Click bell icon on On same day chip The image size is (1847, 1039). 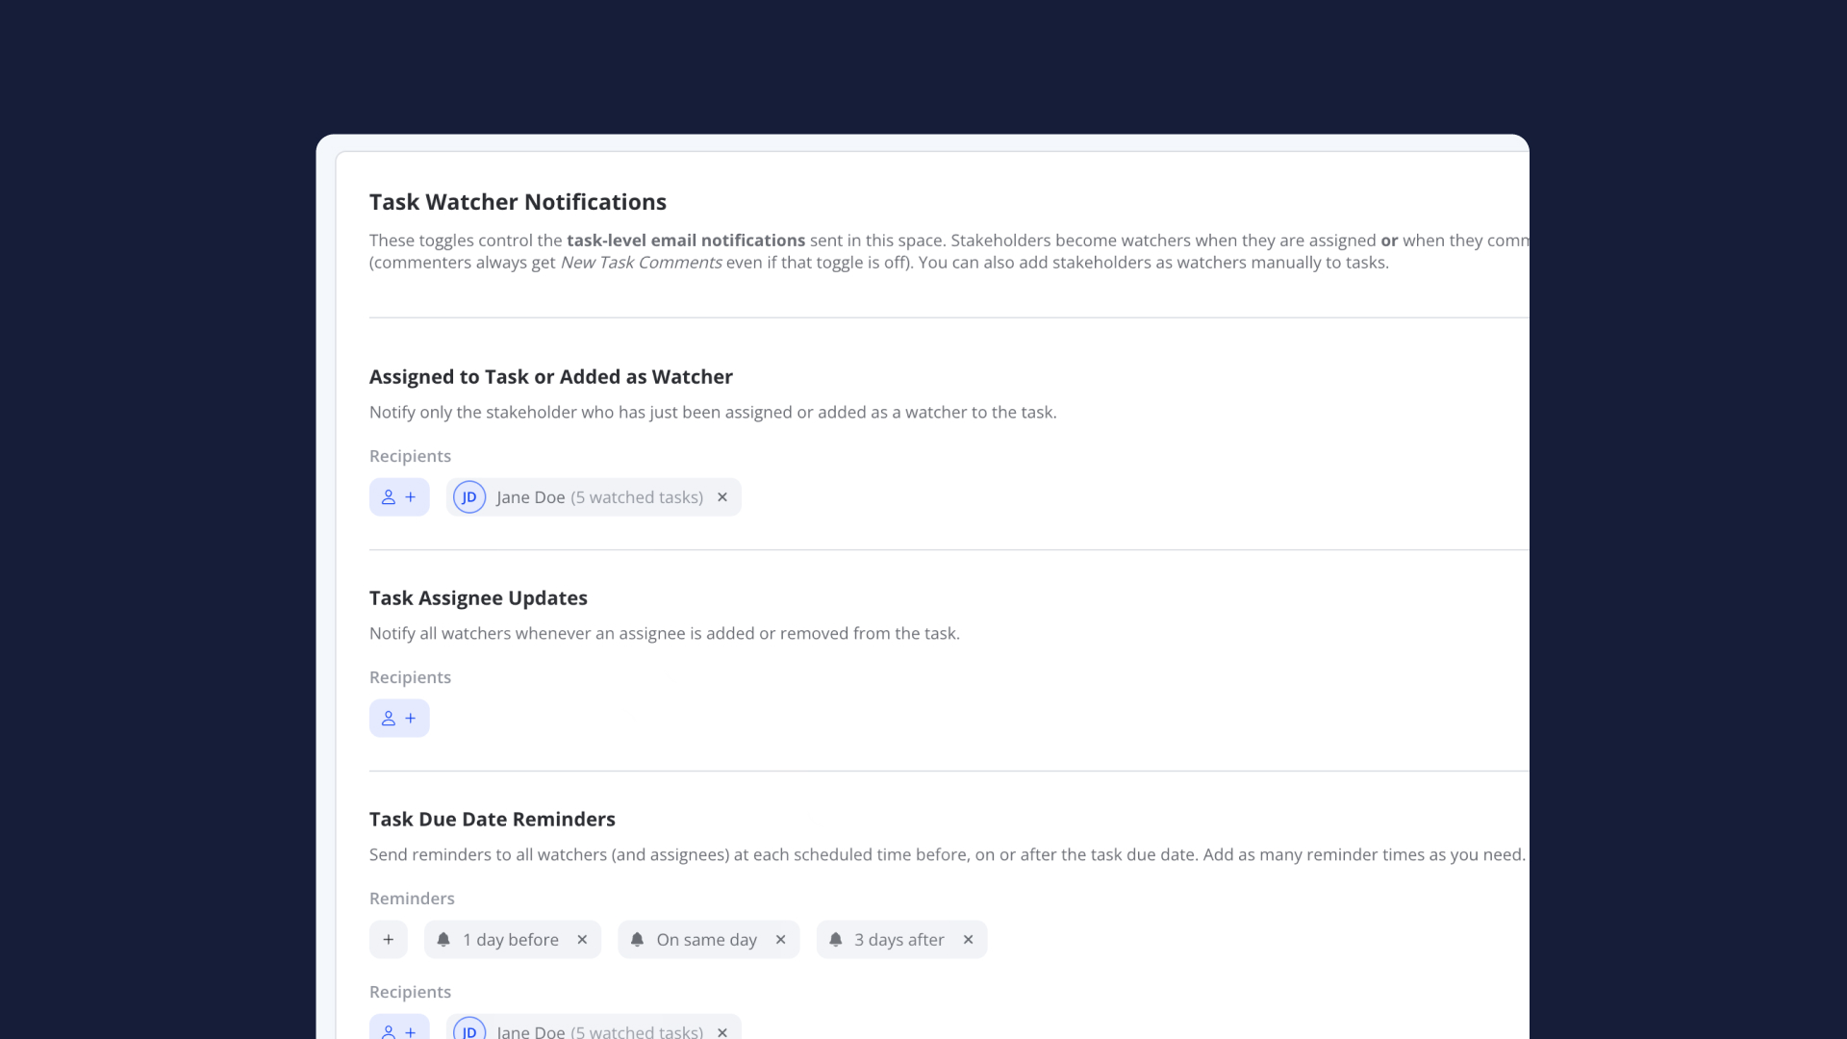pyautogui.click(x=637, y=939)
